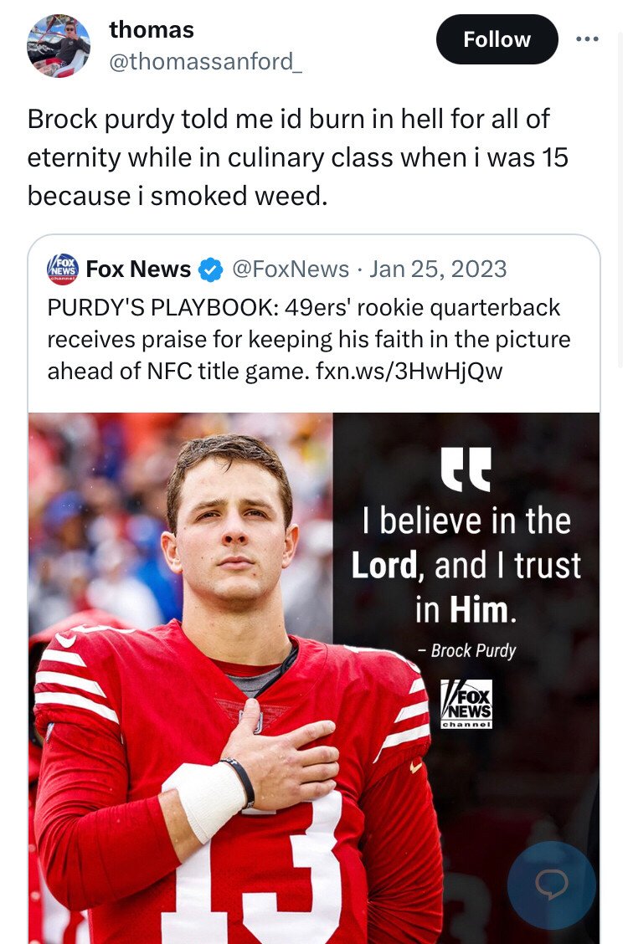628x944 pixels.
Task: Click the Fox News avatar in quoted tweet
Action: (x=63, y=269)
